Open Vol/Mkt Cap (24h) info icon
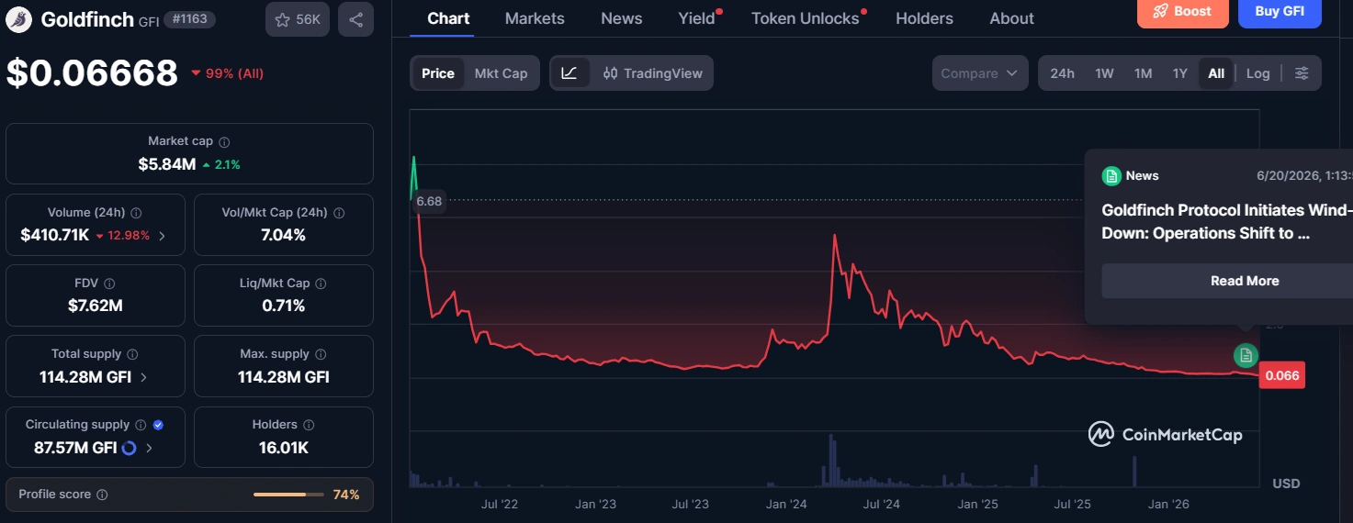This screenshot has height=523, width=1353. pyautogui.click(x=339, y=213)
